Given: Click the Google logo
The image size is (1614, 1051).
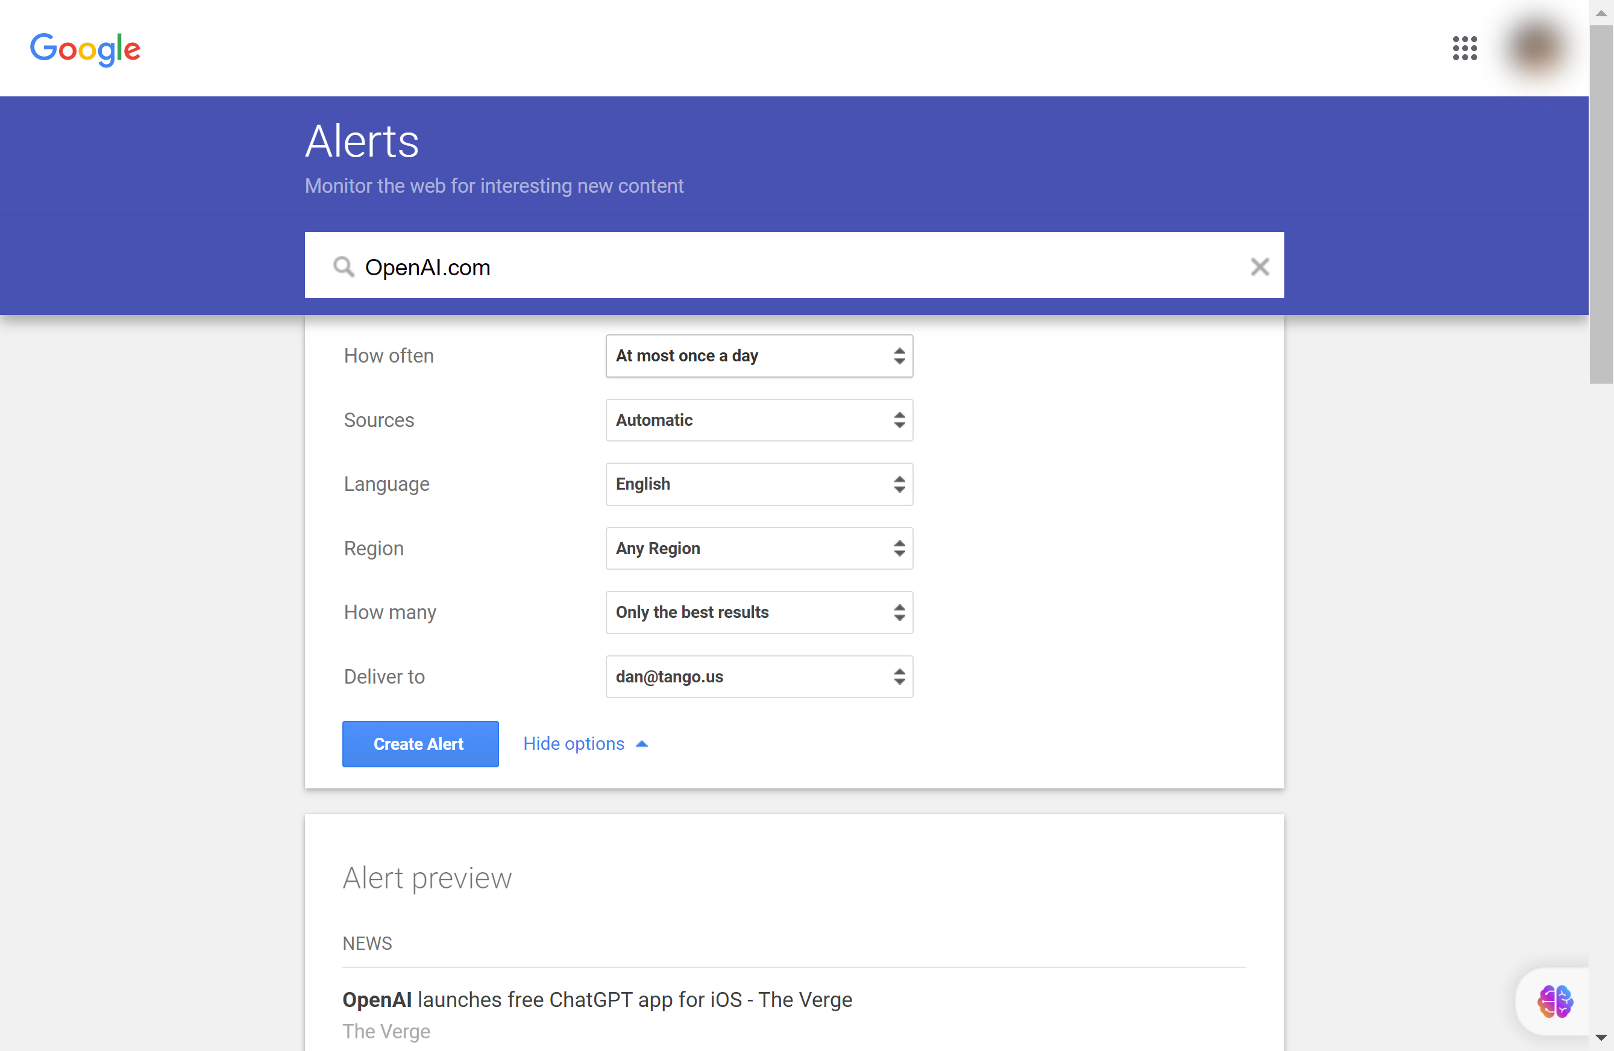Looking at the screenshot, I should click(x=86, y=49).
